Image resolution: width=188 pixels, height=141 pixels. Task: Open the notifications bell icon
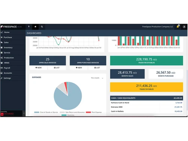click(178, 26)
